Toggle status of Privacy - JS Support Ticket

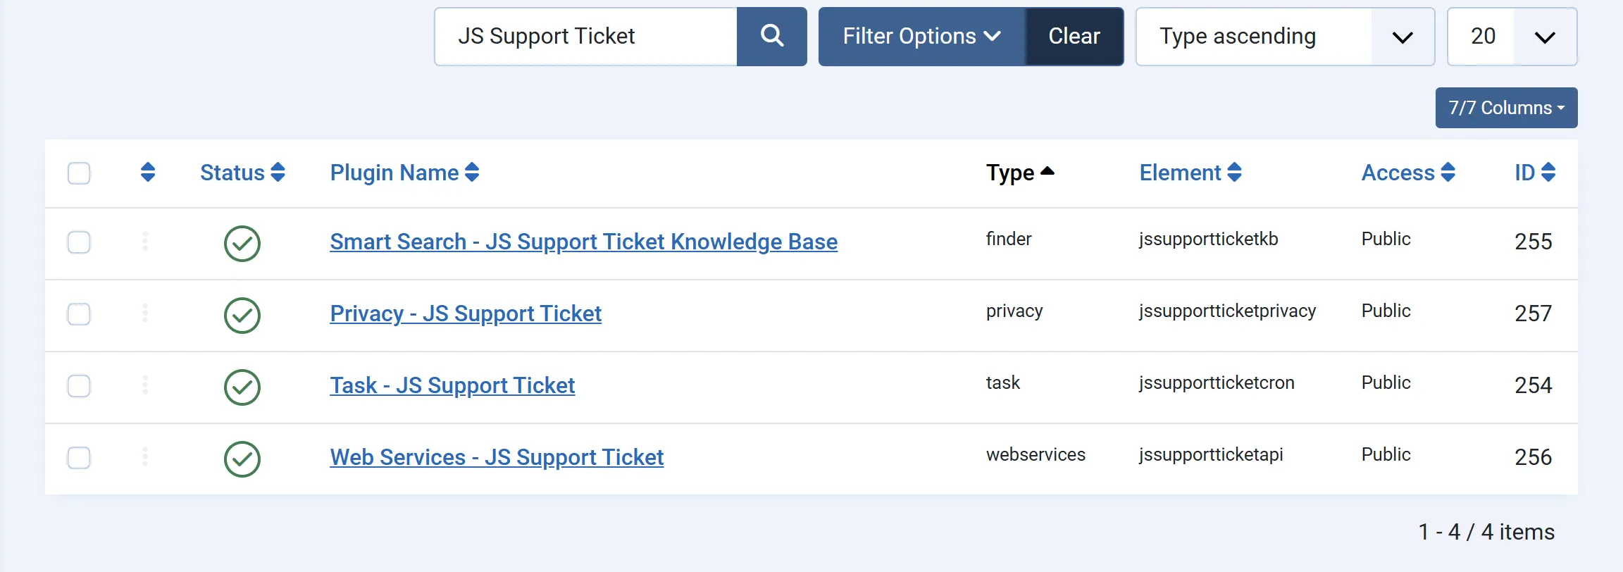tap(242, 316)
